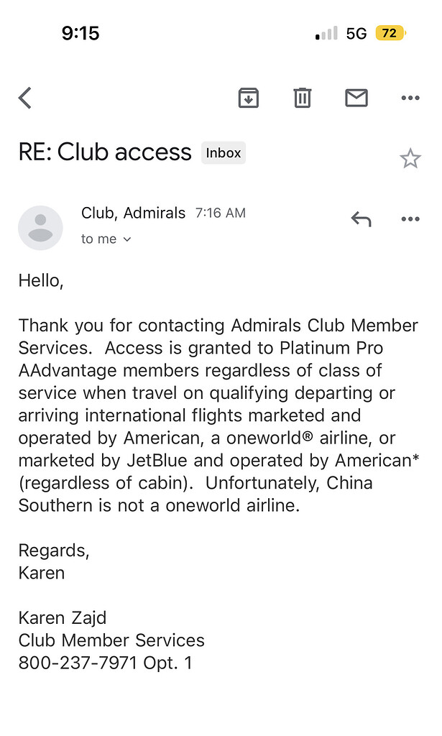
Task: Call the 800-237-7971 phone number
Action: pos(78,663)
